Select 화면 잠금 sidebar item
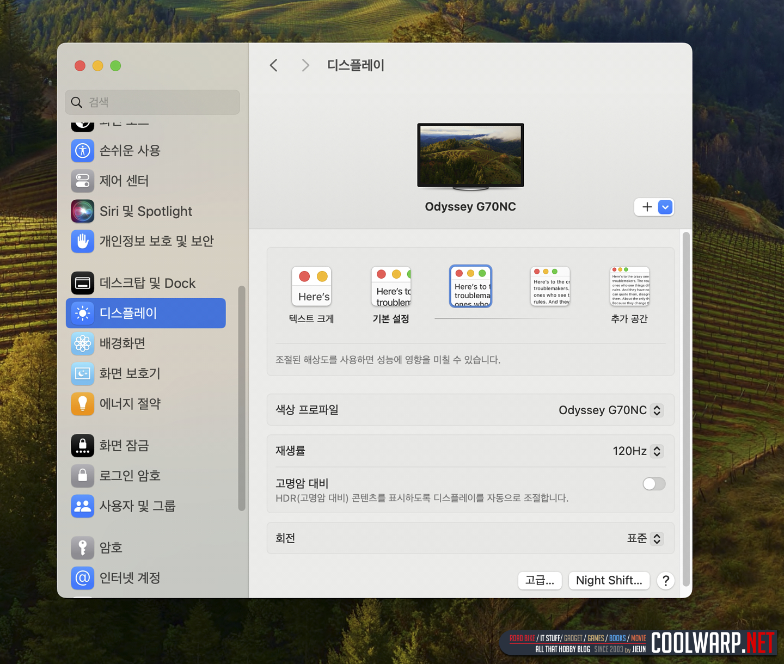This screenshot has width=784, height=664. (146, 446)
